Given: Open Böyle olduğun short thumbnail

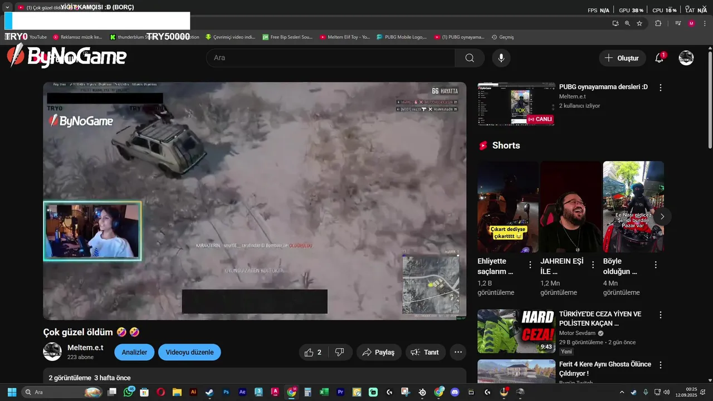Looking at the screenshot, I should (x=633, y=207).
